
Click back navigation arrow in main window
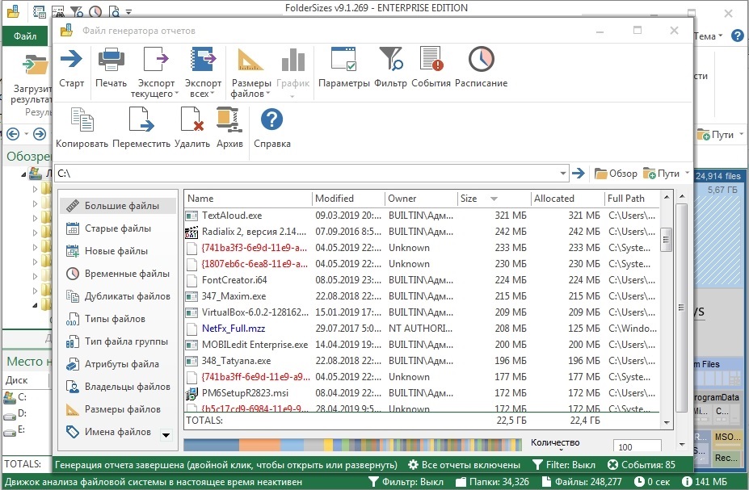click(x=13, y=134)
